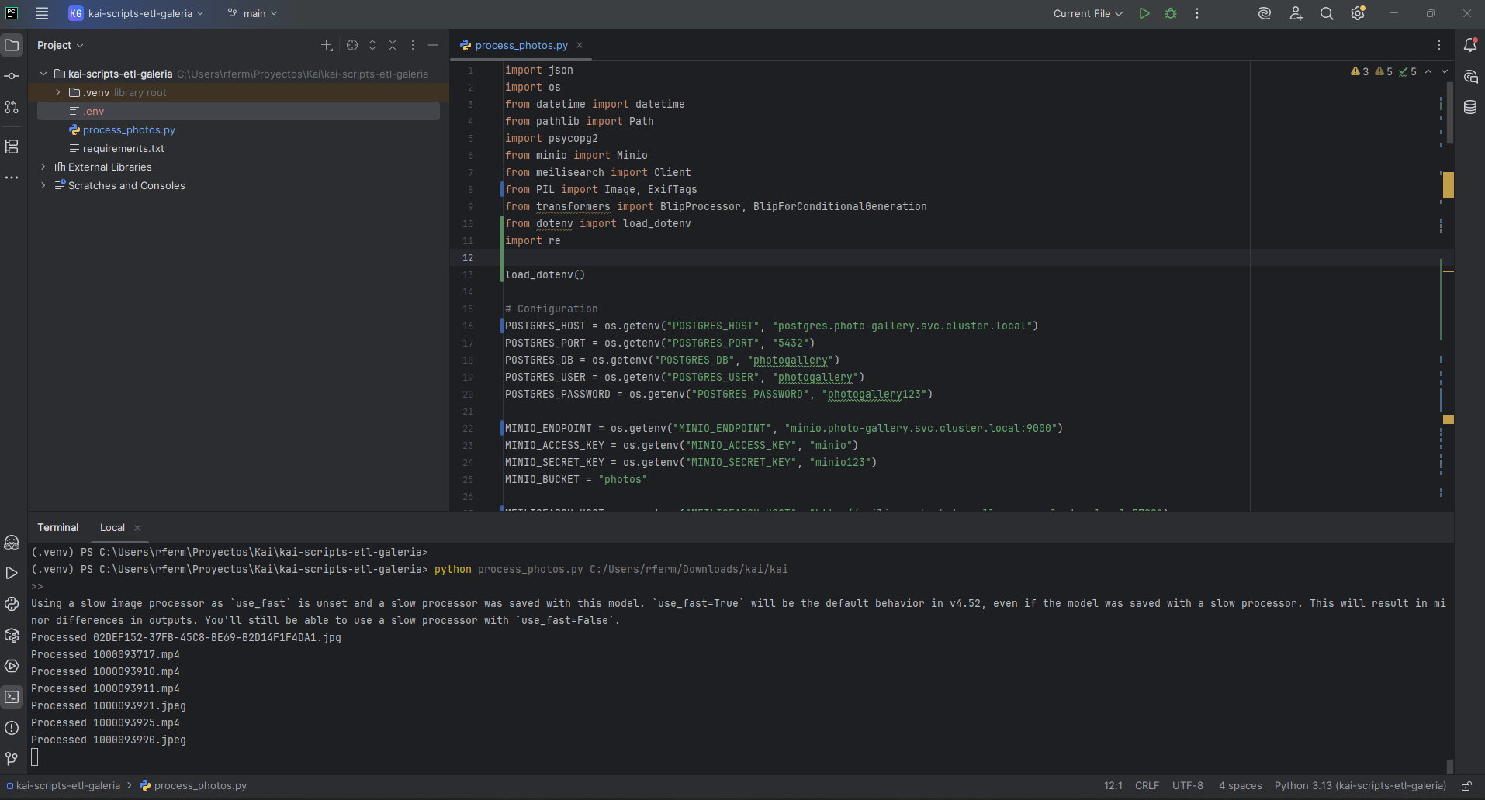Select opened file in Project tree

(352, 45)
